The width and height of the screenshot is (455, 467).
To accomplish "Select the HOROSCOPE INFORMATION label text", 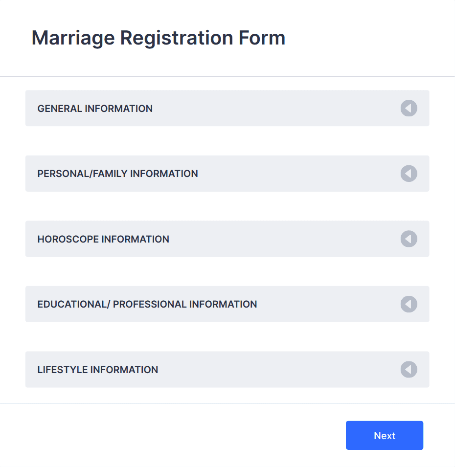I will point(103,239).
